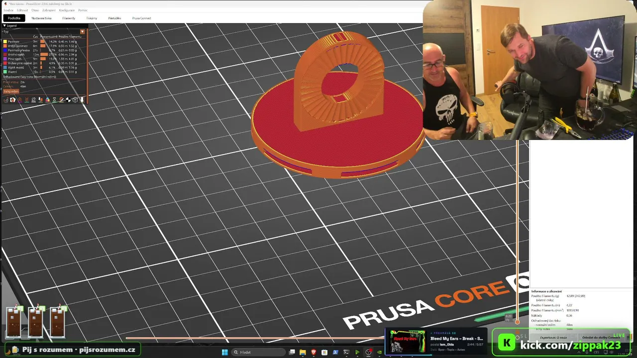The height and width of the screenshot is (358, 637).
Task: Click the orange Vnější perimetr color swatch
Action: pyautogui.click(x=5, y=46)
